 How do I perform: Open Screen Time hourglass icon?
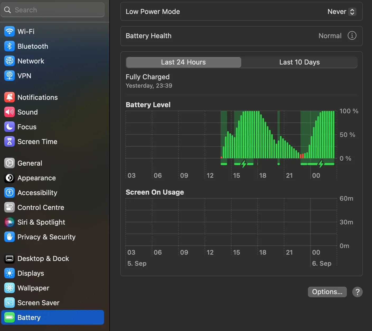coord(10,142)
